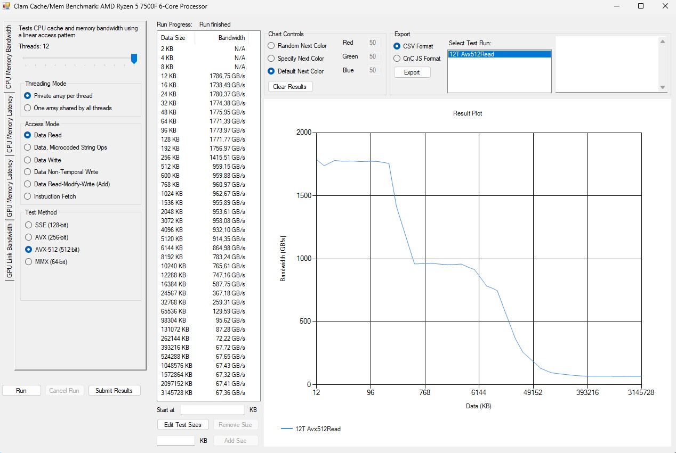676x453 pixels.
Task: Click the 1786,75 GB/s bandwidth value
Action: 227,76
